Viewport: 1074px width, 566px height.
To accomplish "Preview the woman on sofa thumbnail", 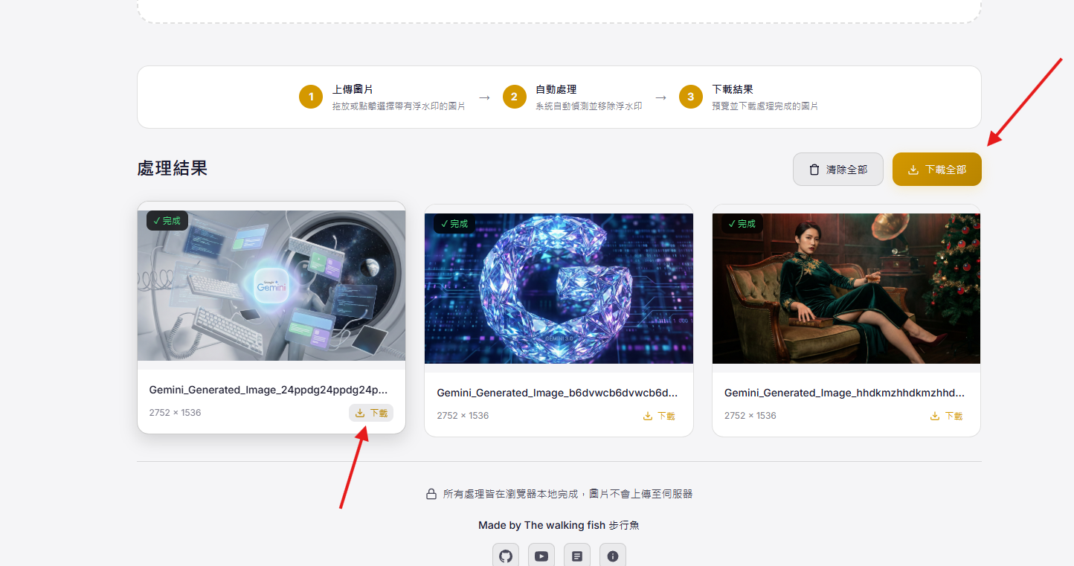I will pos(846,289).
